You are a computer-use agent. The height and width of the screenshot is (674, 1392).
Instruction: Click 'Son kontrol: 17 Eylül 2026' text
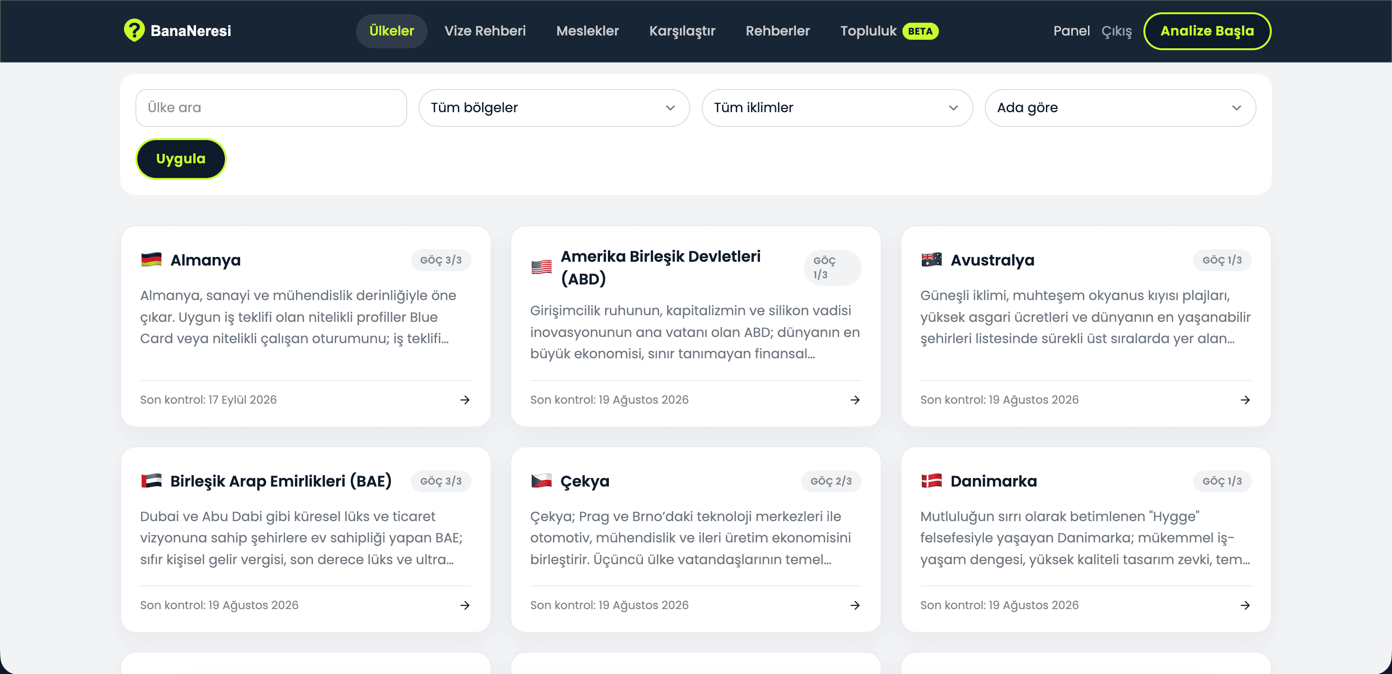[x=208, y=399]
